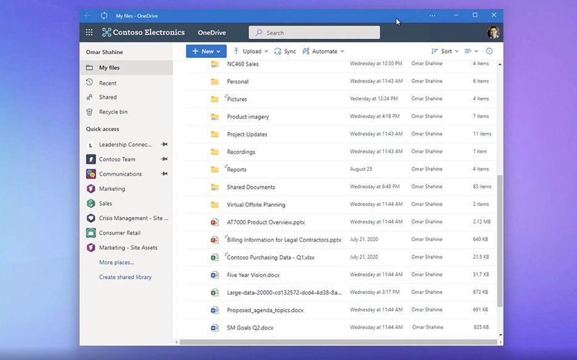Open the Recent view in sidebar
This screenshot has height=360, width=577.
coord(107,82)
